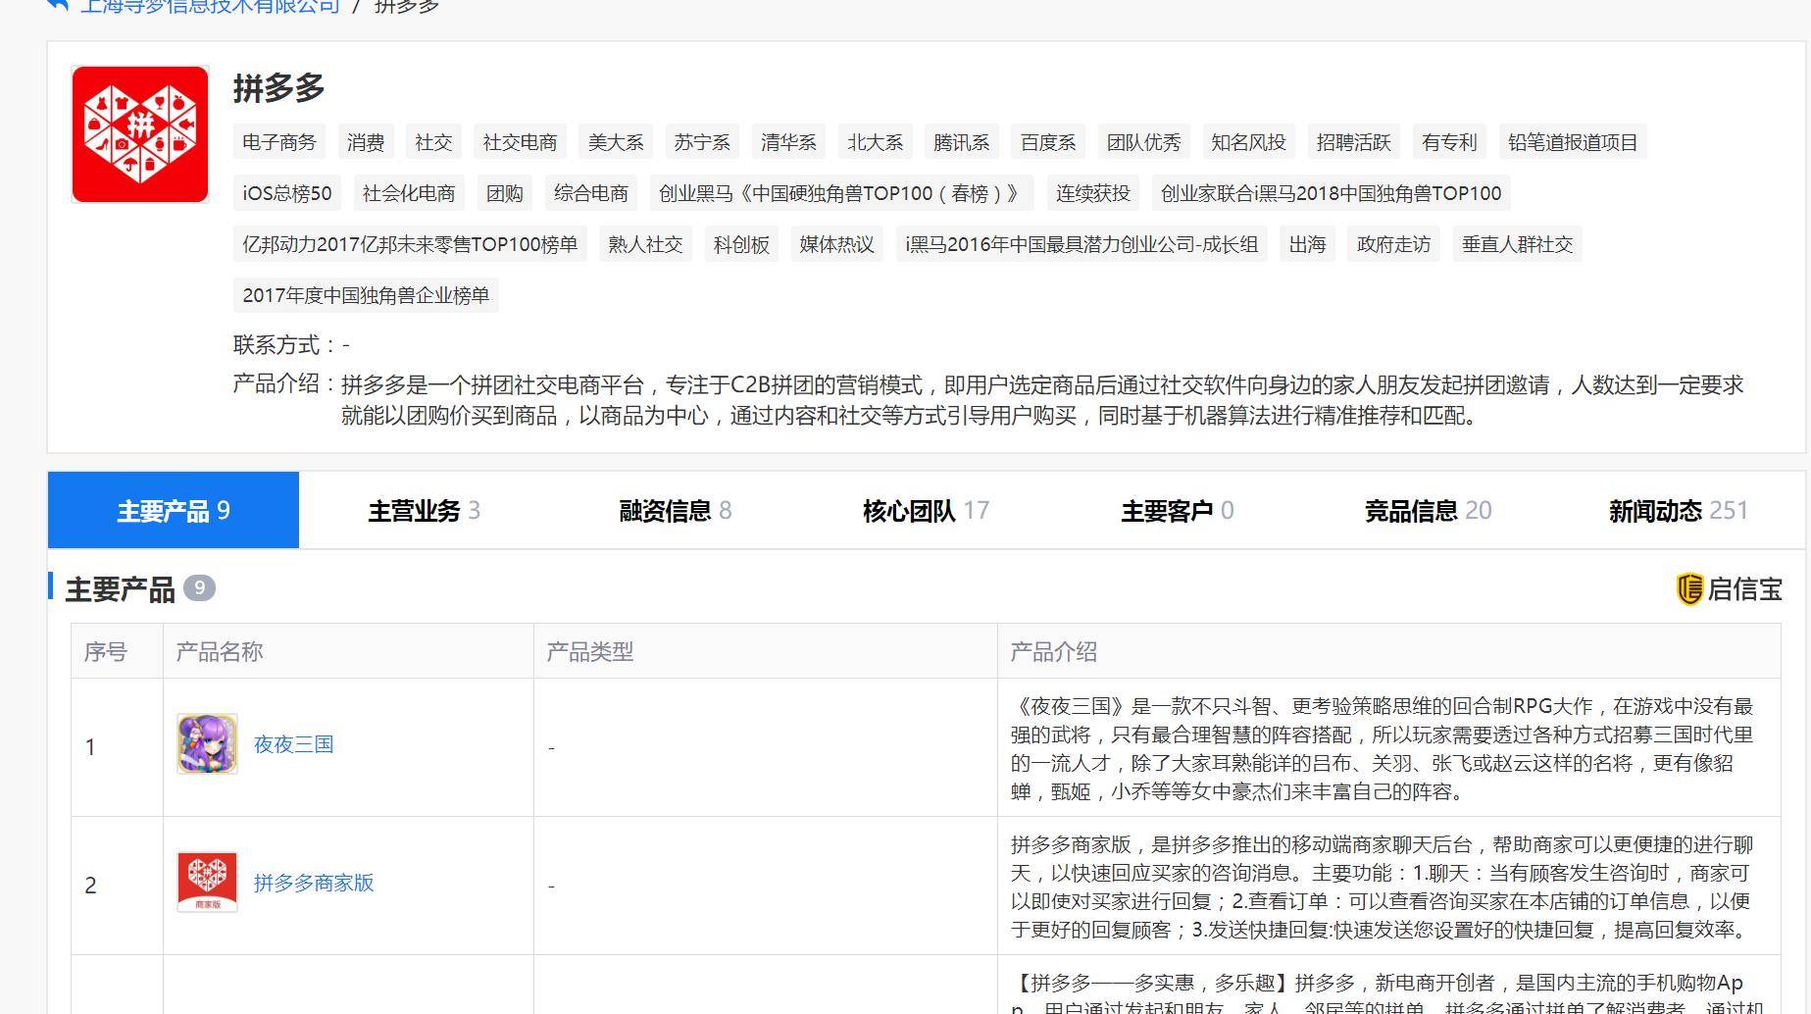The image size is (1811, 1014).
Task: Click the 电子商务 tag
Action: [279, 142]
